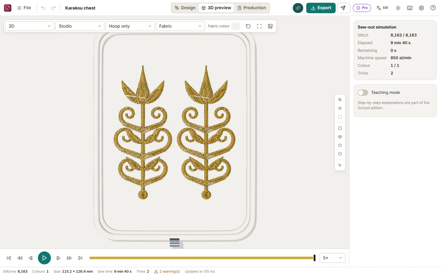
Task: Change the 5× playback speed dropdown
Action: tap(333, 258)
